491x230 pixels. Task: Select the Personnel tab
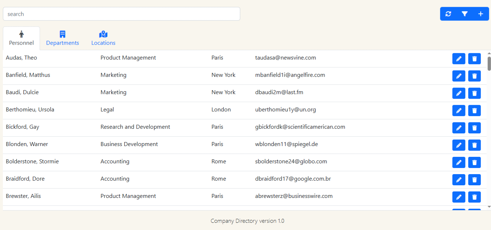tap(21, 38)
